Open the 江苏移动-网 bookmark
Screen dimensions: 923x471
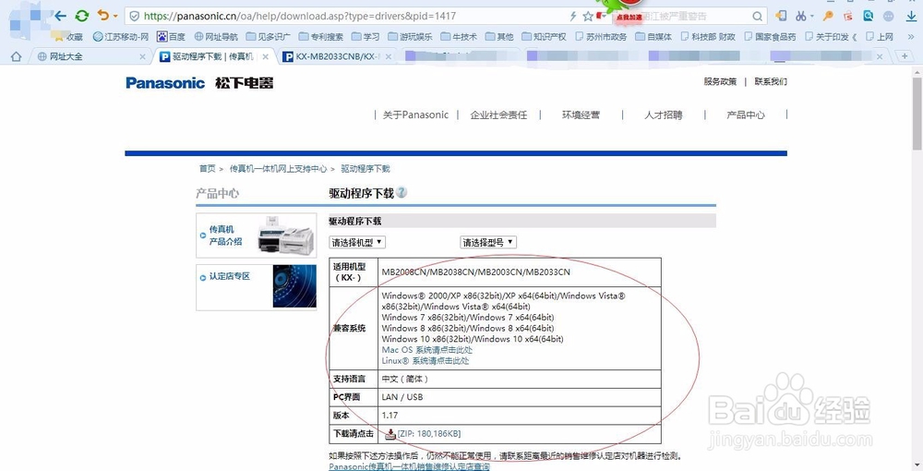(121, 37)
